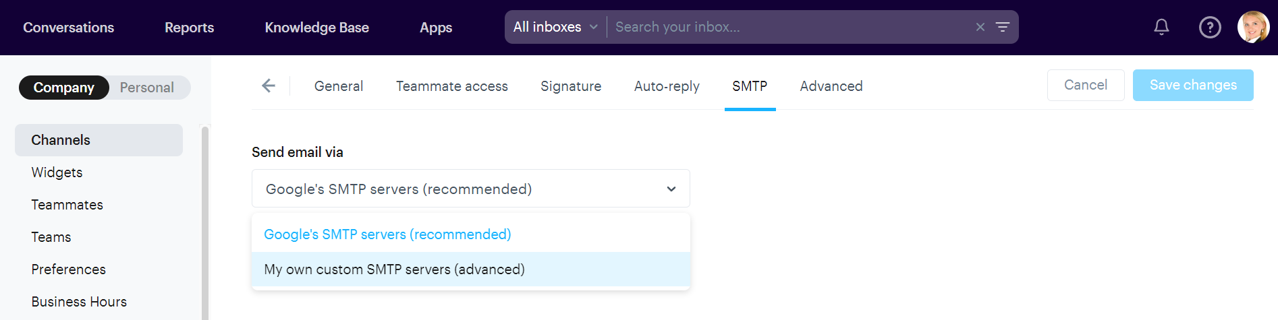Switch to Personal settings

point(147,88)
